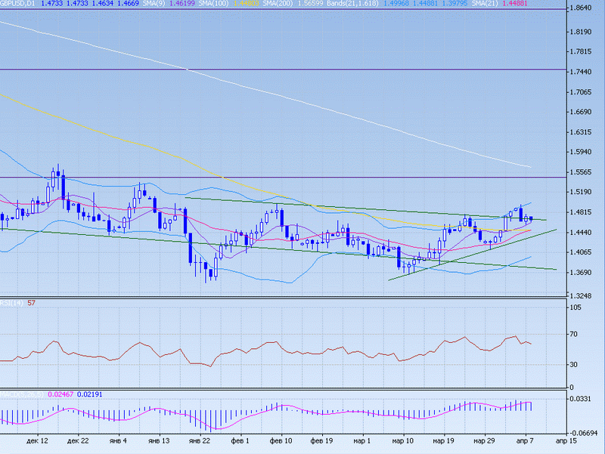The height and width of the screenshot is (454, 605).
Task: Click the RSI 30 level label
Action: (x=576, y=365)
